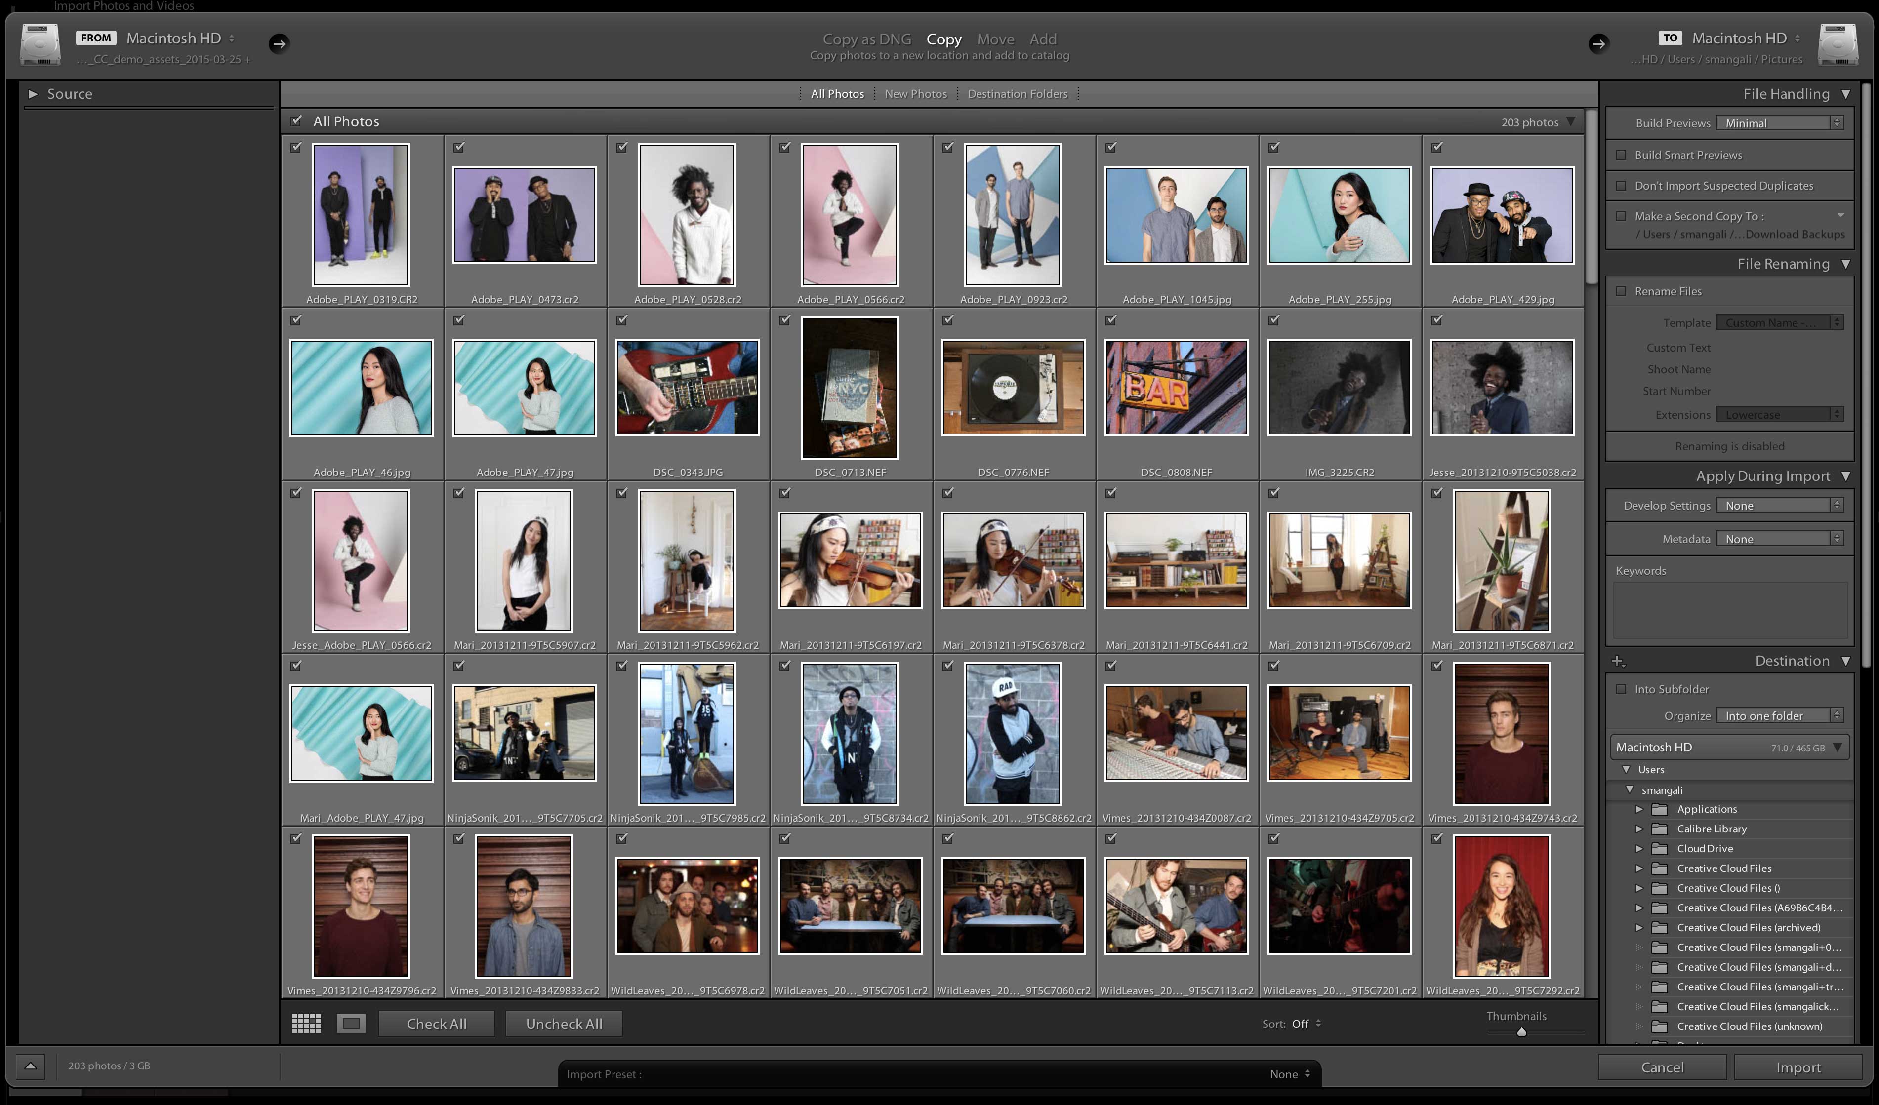Switch to loupe view icon
Screen dimensions: 1879x1105
(x=351, y=1023)
